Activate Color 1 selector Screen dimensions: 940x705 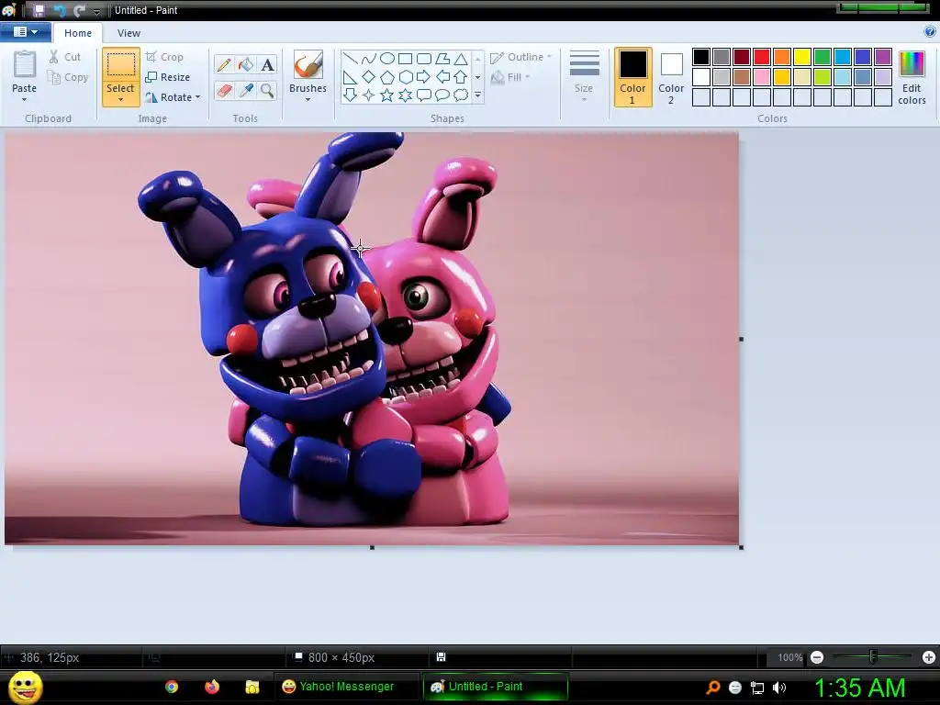[632, 77]
